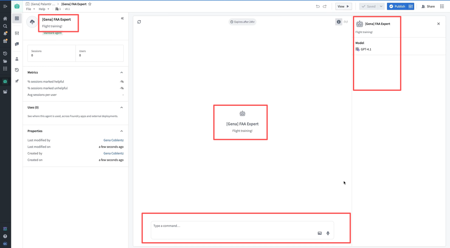Click the AIP agent robot logo

tap(17, 6)
